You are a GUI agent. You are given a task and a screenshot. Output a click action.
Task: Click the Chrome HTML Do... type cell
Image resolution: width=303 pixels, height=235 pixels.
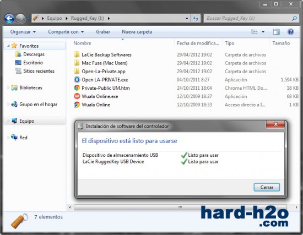pos(246,88)
